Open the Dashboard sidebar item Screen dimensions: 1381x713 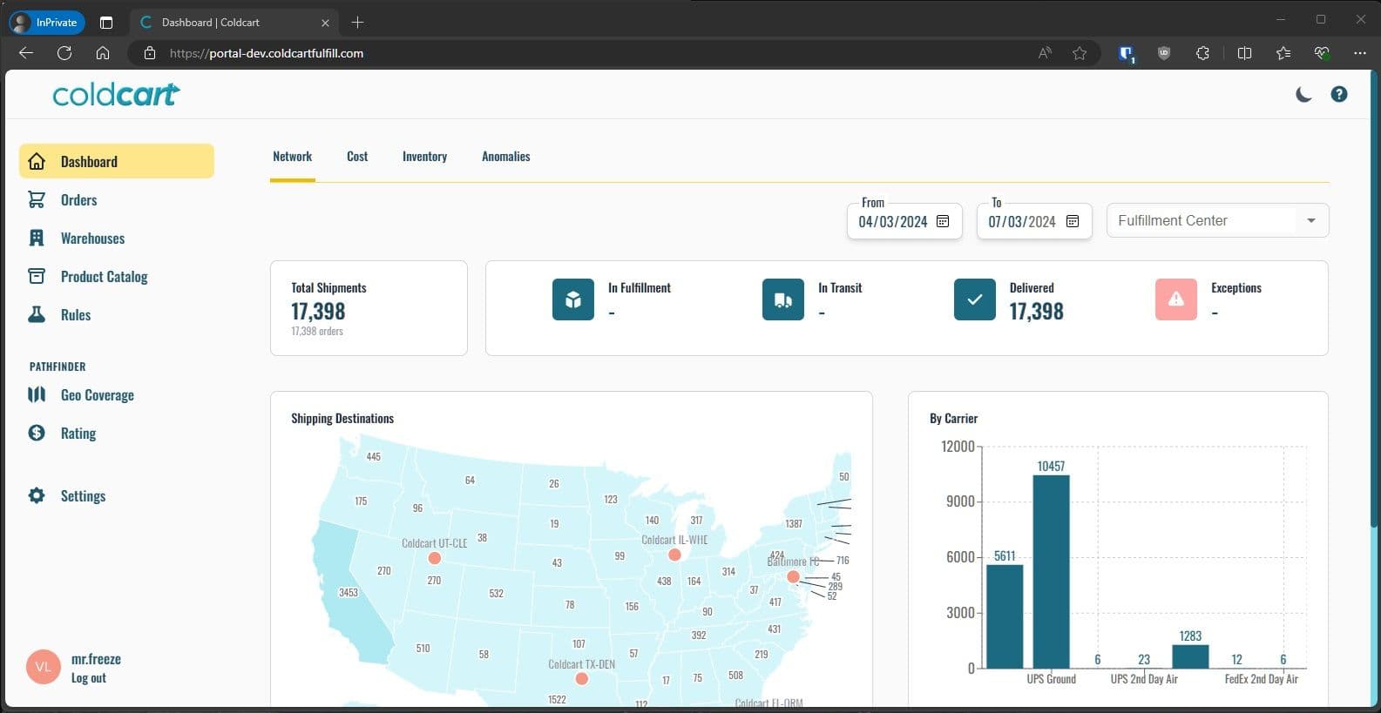tap(117, 161)
